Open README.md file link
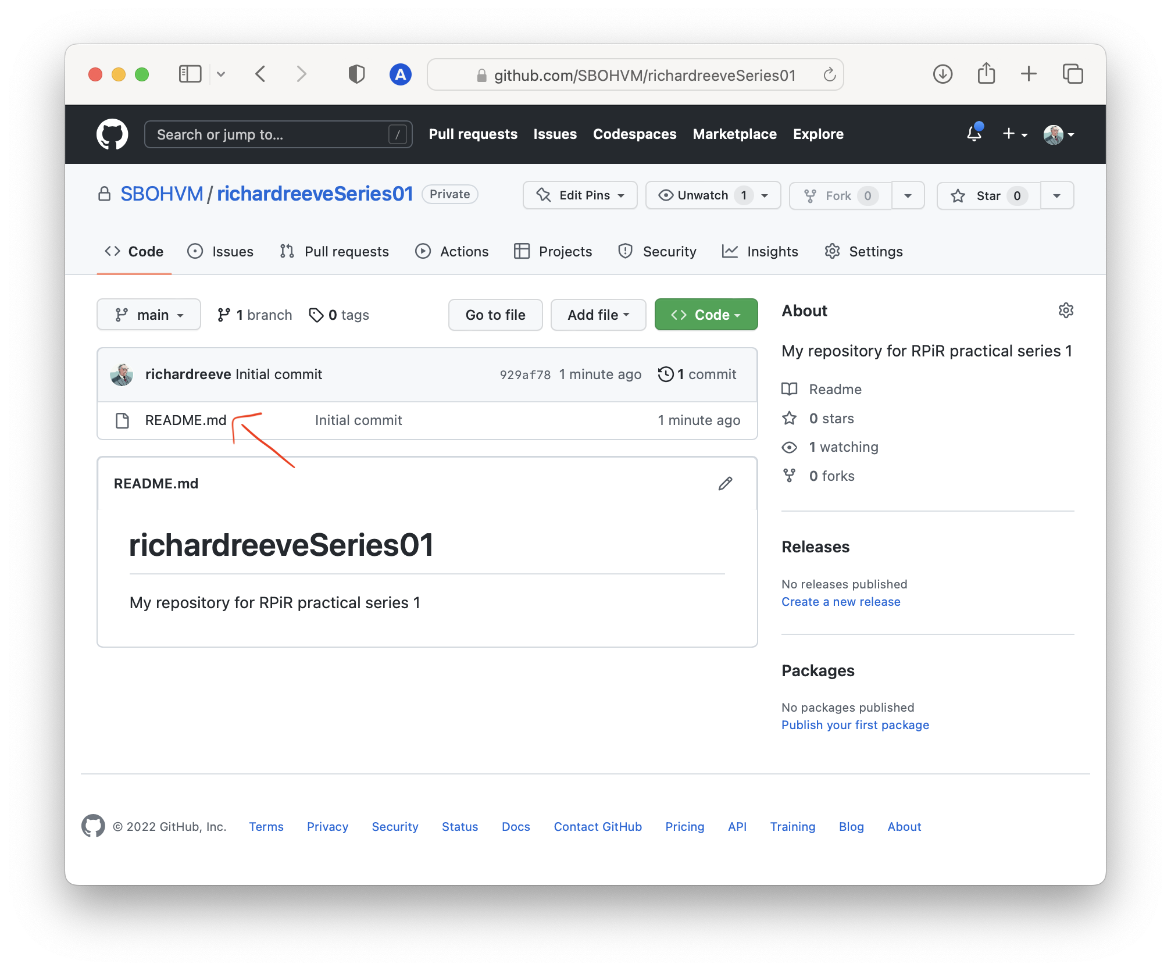This screenshot has height=971, width=1171. pos(185,420)
